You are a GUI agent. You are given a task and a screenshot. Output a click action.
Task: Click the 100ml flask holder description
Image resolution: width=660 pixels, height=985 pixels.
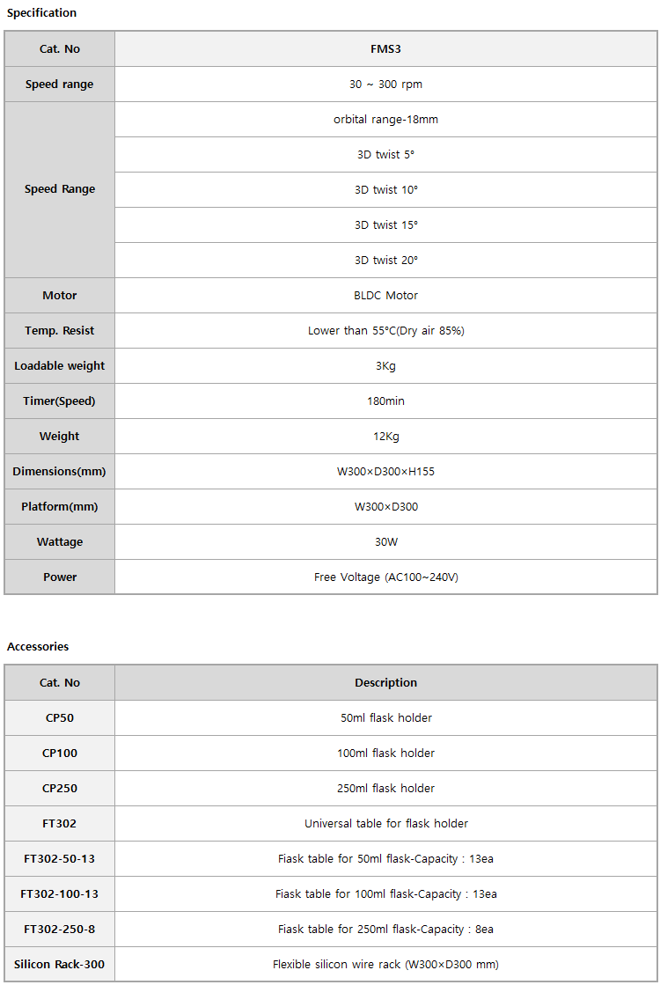point(385,753)
